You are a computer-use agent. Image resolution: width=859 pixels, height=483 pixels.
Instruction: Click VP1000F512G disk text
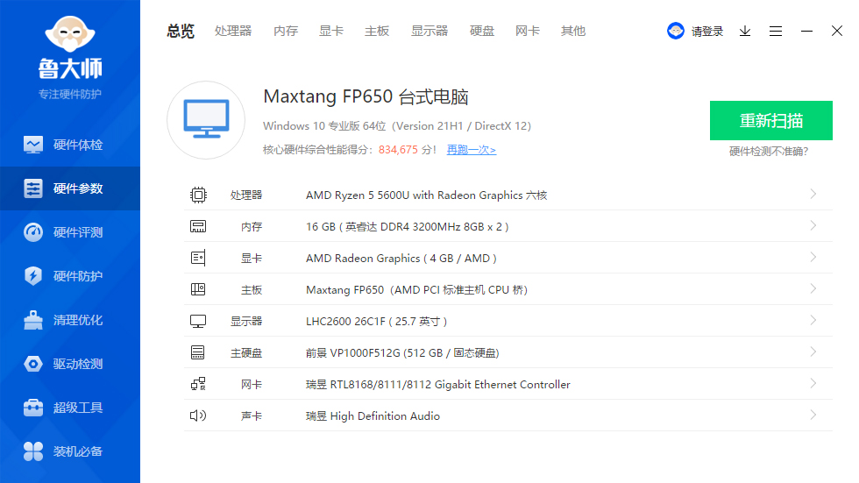point(402,353)
